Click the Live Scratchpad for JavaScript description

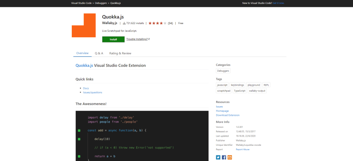pos(119,31)
